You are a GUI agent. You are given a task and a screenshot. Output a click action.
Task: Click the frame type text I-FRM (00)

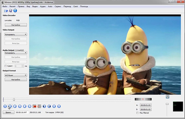59,113
